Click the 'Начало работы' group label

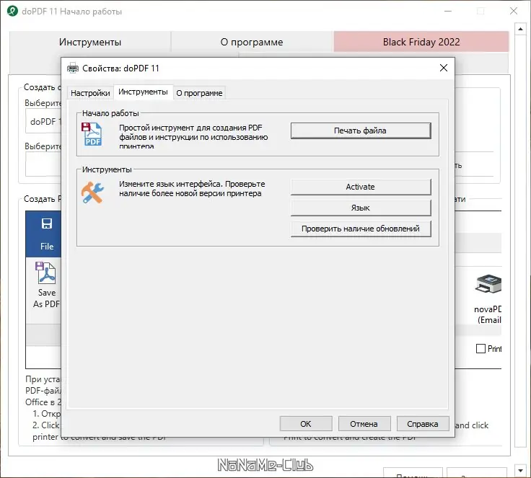(110, 113)
